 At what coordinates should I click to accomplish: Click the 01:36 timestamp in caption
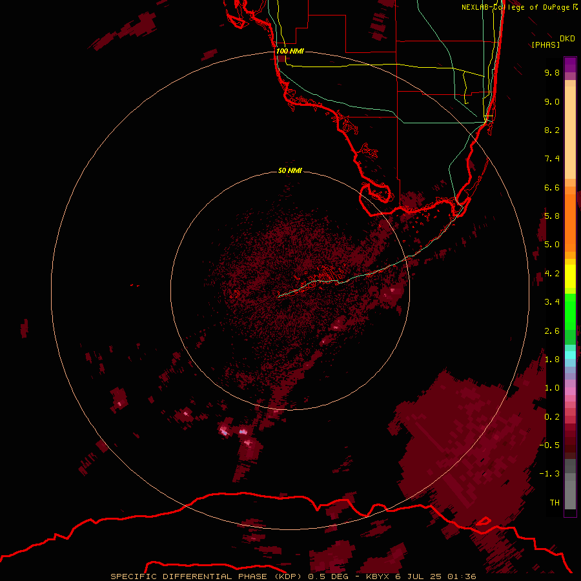[462, 576]
